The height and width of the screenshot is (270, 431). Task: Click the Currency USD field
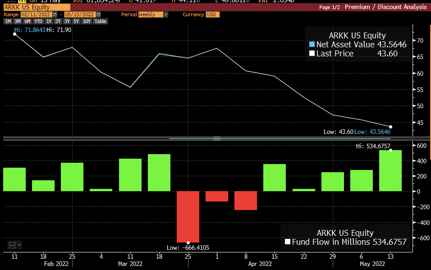point(212,14)
